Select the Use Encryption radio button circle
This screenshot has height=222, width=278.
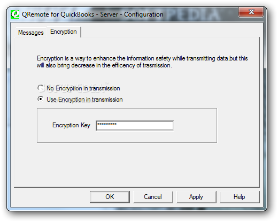(x=41, y=99)
